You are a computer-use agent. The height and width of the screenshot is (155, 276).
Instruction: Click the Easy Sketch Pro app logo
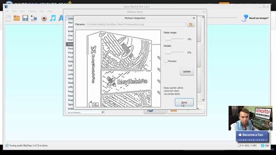pos(6,7)
